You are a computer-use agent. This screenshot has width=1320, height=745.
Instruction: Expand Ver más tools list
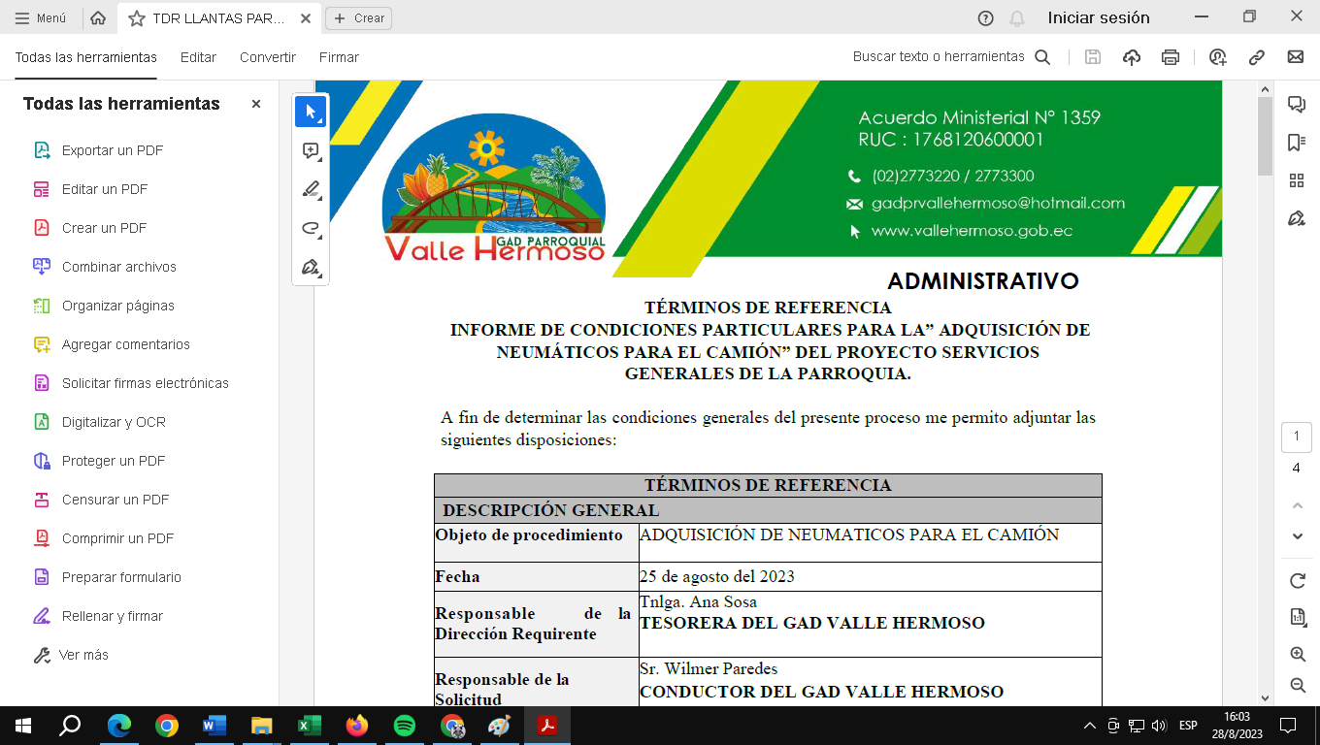(83, 655)
